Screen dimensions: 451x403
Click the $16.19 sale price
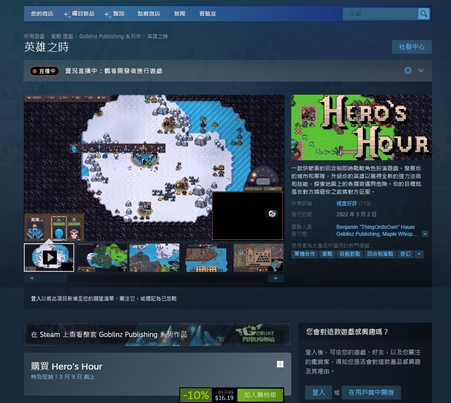click(x=224, y=398)
